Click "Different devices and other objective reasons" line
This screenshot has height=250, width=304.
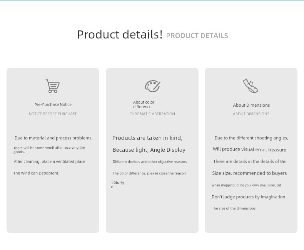[x=150, y=162]
